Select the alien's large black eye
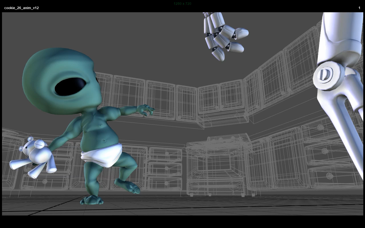Viewport: 365px width, 228px height. [70, 86]
